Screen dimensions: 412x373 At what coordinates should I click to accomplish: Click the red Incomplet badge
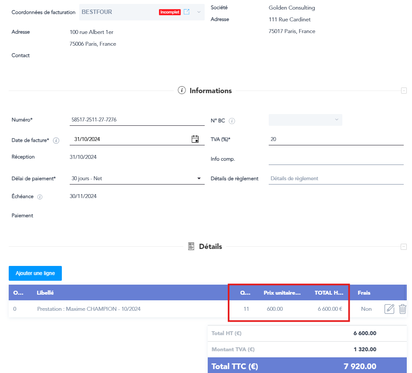tap(170, 12)
